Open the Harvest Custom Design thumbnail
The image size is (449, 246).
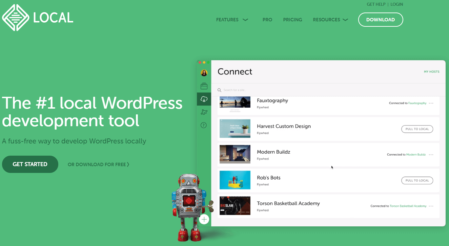(235, 129)
